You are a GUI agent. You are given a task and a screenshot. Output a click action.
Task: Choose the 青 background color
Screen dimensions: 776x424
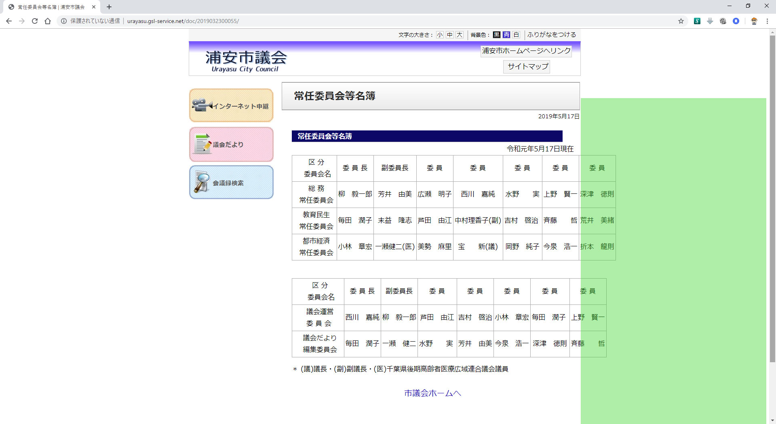point(506,35)
